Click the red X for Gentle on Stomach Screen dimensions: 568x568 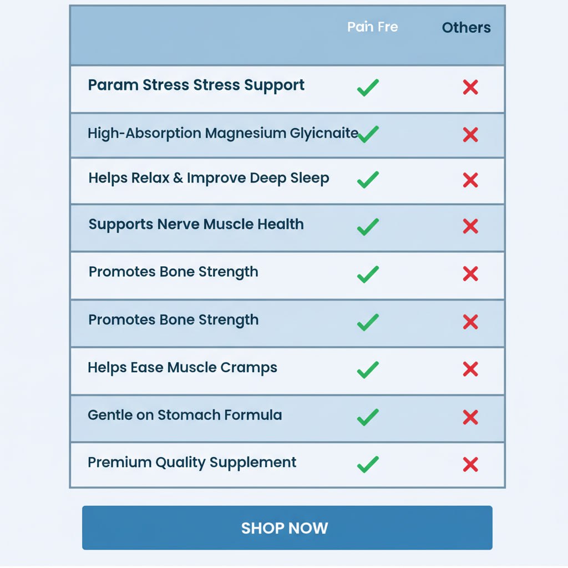click(x=470, y=417)
